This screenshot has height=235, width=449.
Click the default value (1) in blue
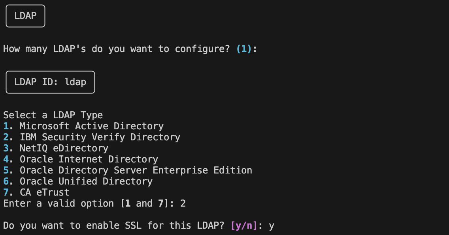[244, 49]
